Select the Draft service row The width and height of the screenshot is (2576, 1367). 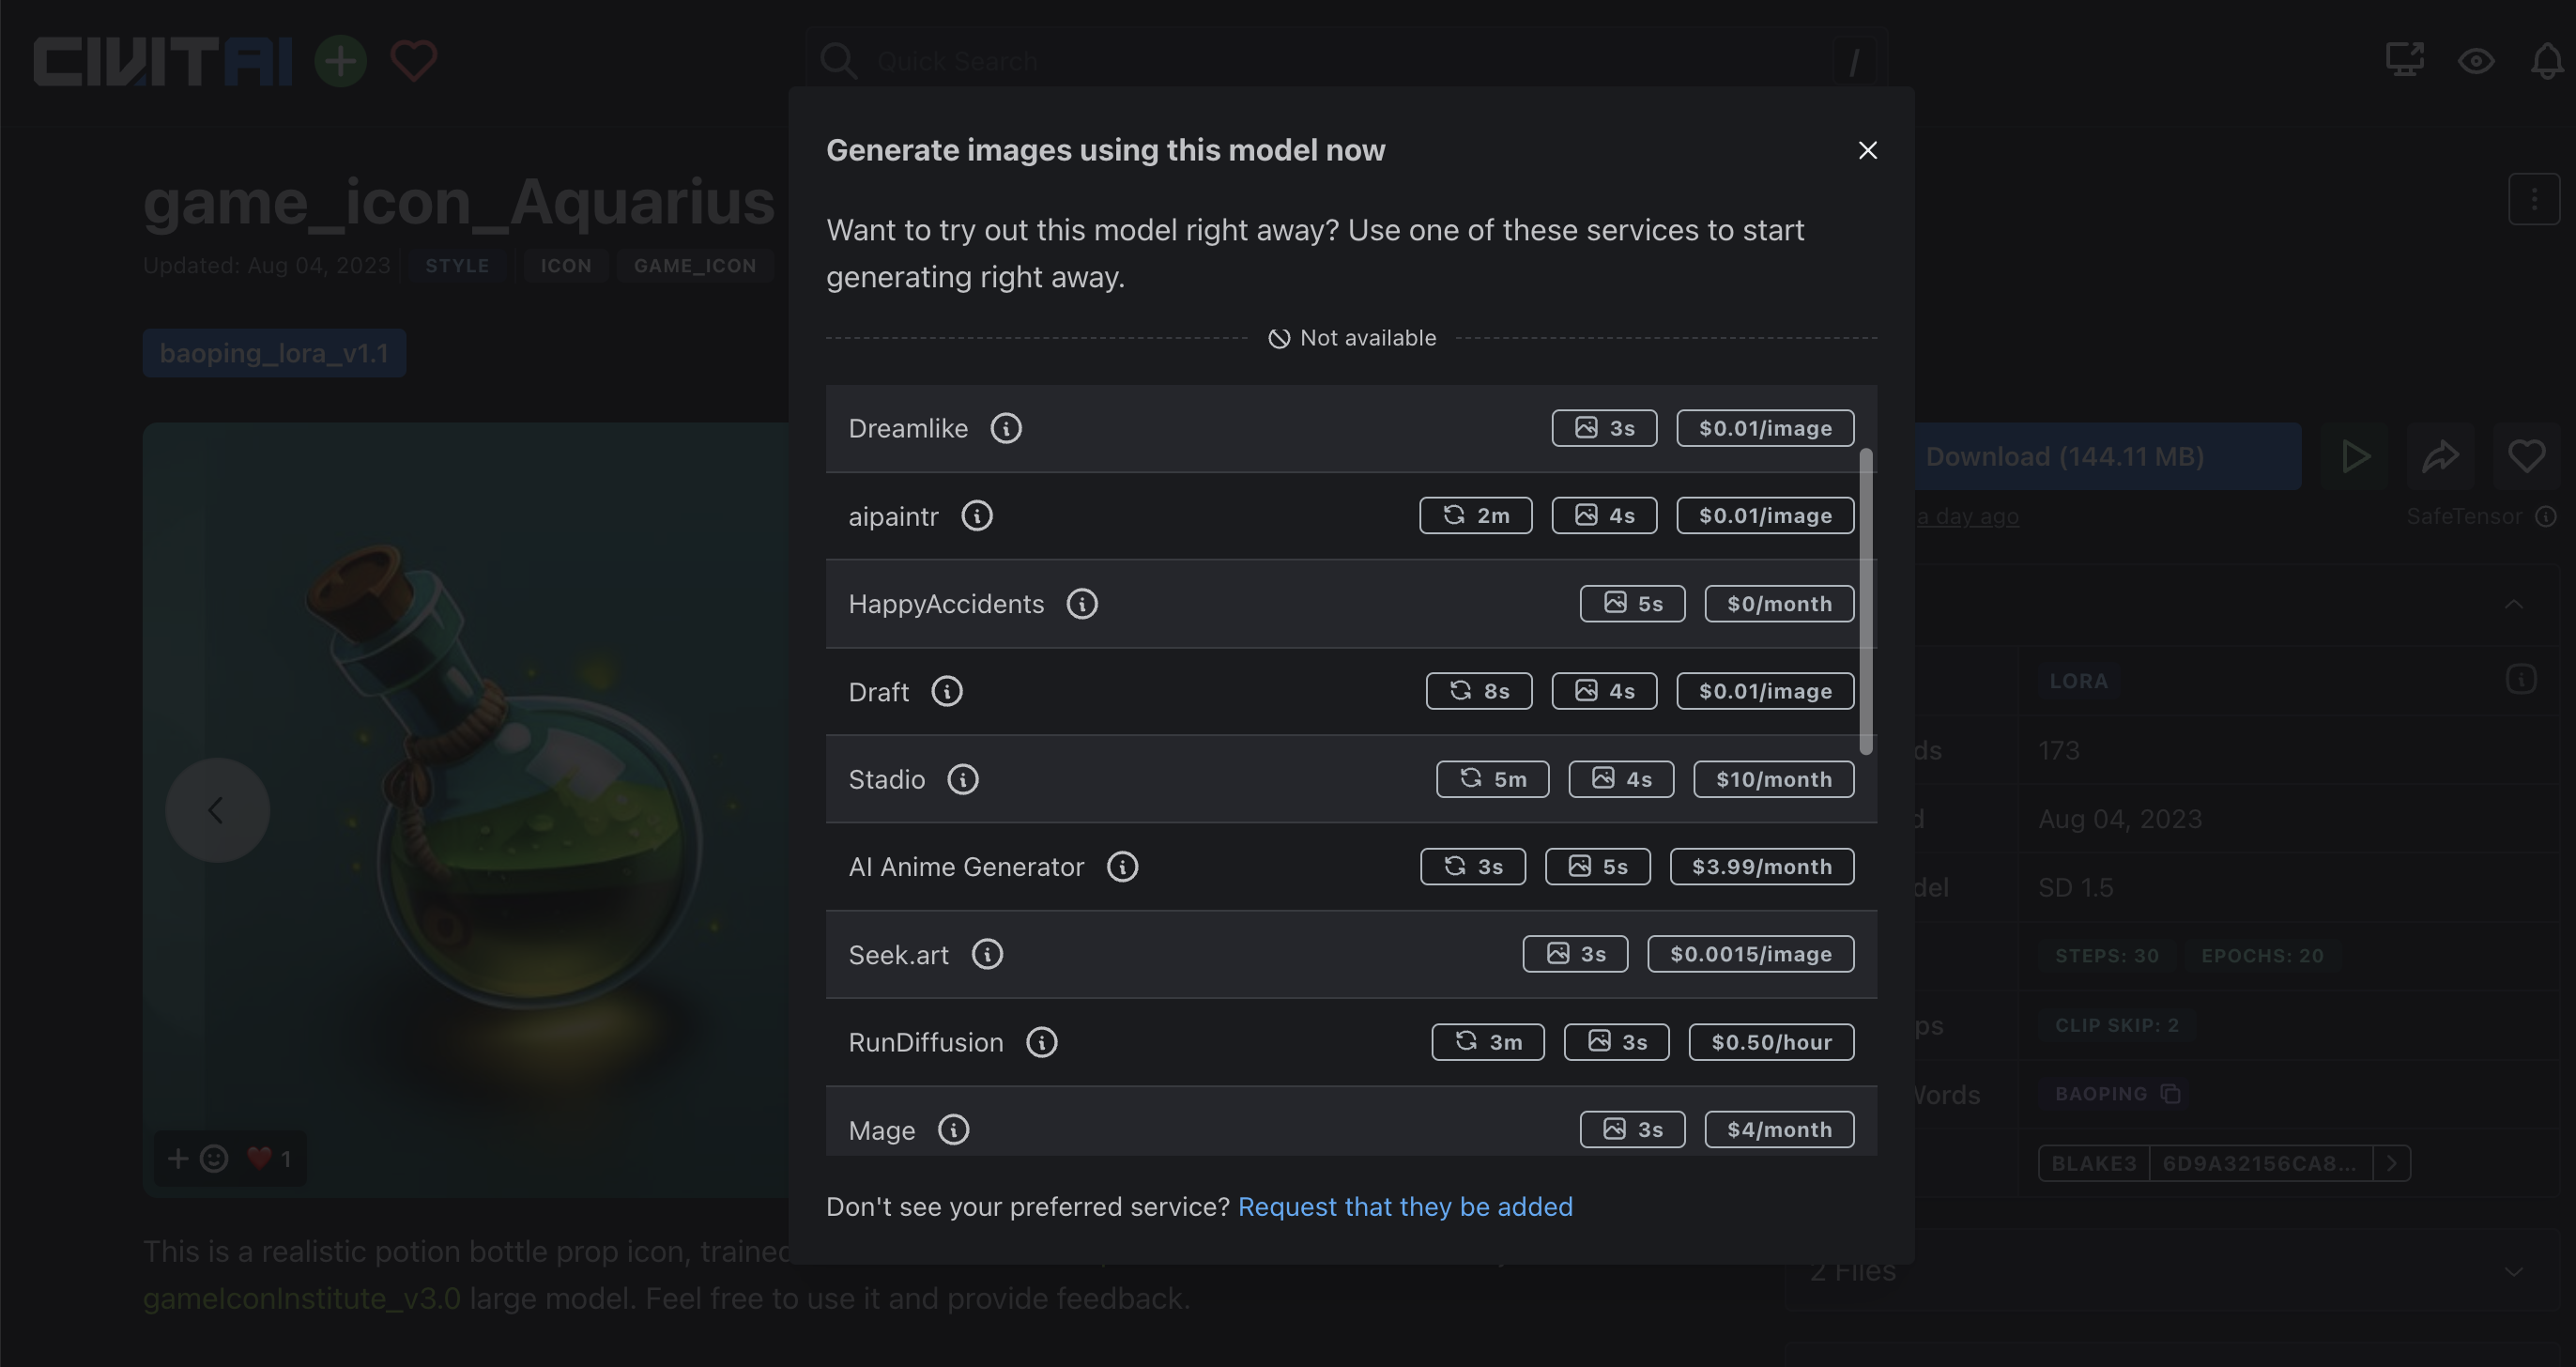point(1351,691)
